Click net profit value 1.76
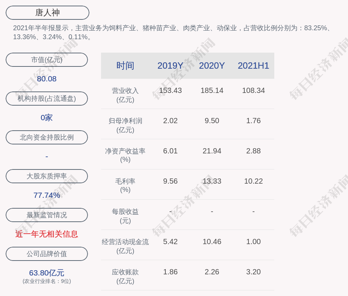Viewport: 348px width, 296px height. tap(253, 121)
